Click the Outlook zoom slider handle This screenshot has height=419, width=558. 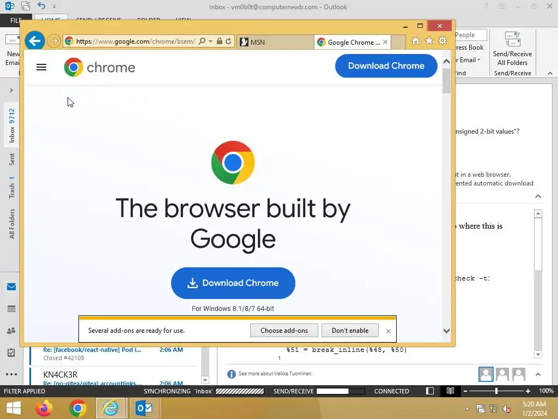496,391
